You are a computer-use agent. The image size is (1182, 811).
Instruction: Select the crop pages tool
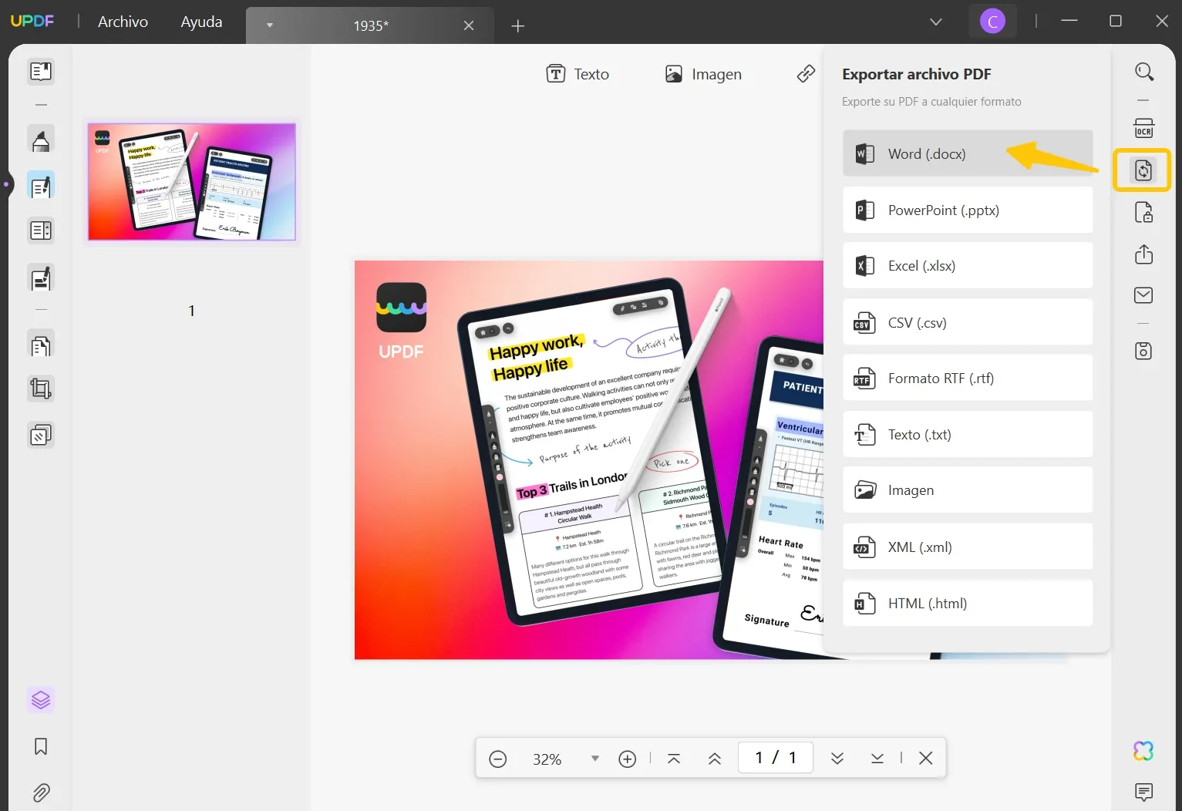pos(41,388)
